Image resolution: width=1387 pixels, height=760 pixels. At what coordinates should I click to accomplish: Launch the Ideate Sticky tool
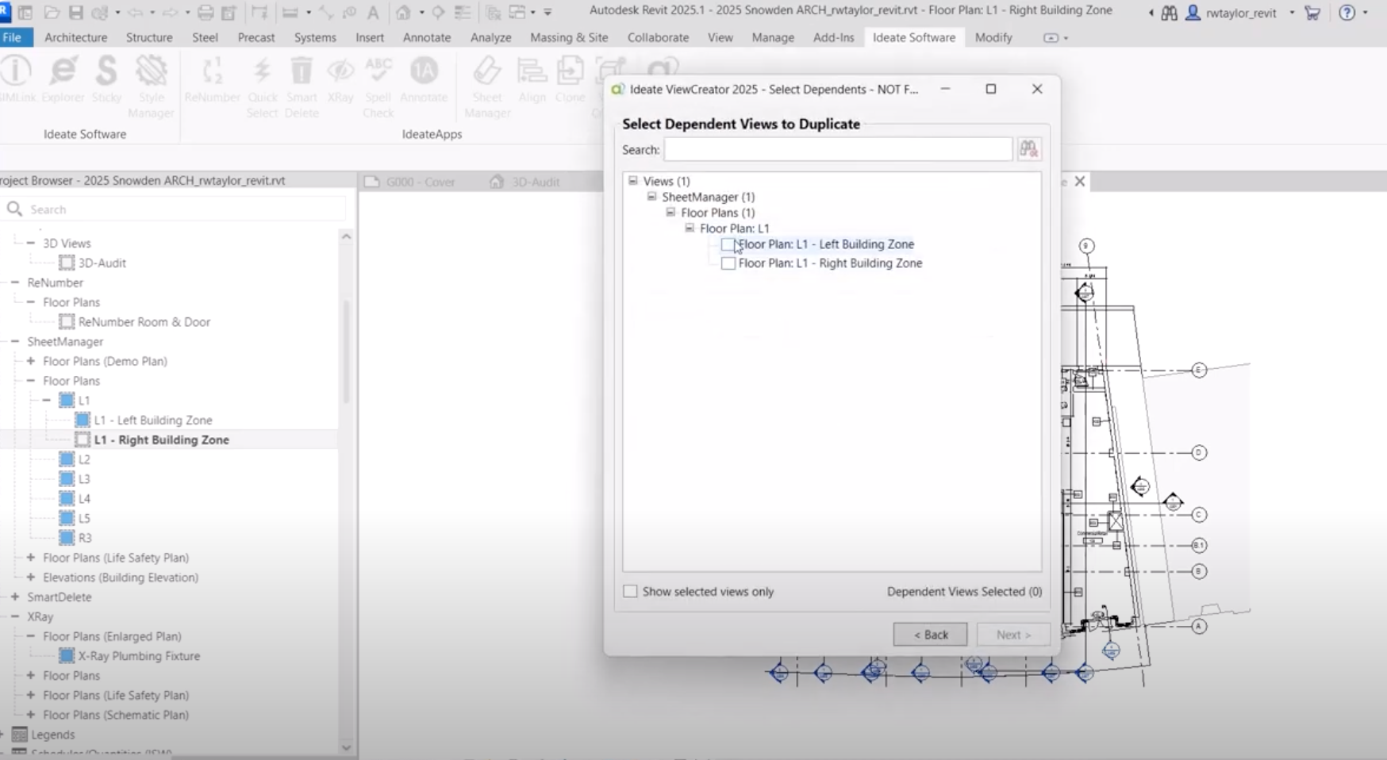(x=107, y=79)
